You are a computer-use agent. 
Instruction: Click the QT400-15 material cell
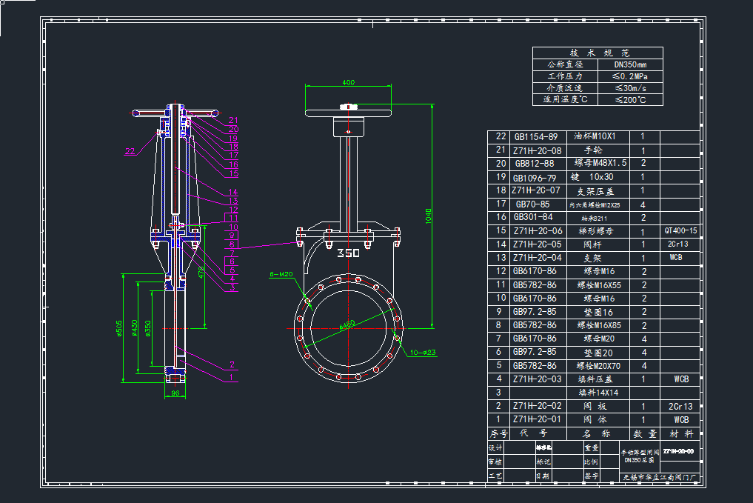pos(680,230)
